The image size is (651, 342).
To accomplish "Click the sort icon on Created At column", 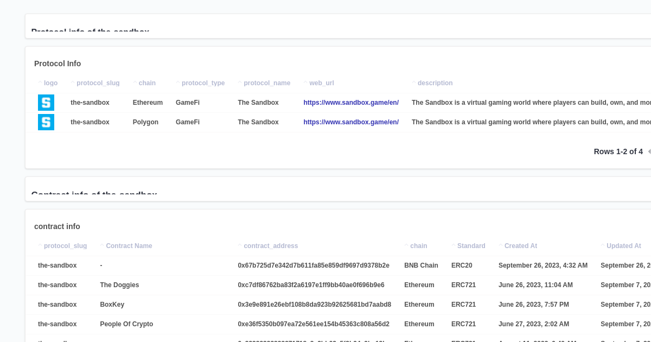I will (x=500, y=245).
